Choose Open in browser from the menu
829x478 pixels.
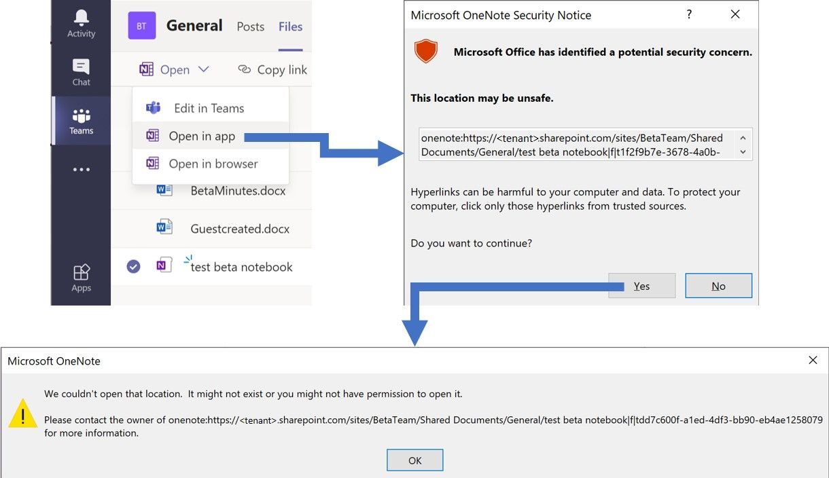point(213,164)
